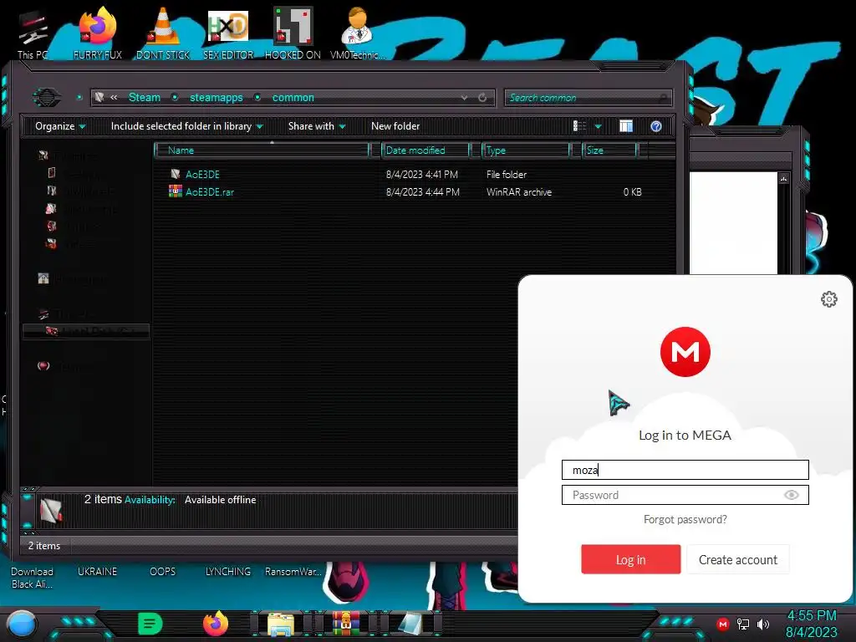
Task: Open the Download Black Ali desktop item
Action: 33,578
